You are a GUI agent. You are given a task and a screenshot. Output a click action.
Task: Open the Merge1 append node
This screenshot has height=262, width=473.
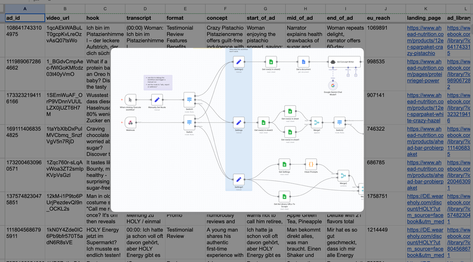pos(317,123)
